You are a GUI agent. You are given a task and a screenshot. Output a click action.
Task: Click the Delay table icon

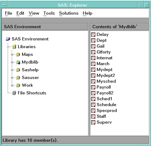tap(93, 35)
